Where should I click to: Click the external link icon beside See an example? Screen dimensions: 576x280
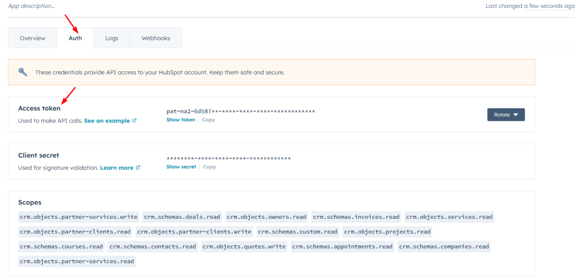(x=134, y=121)
